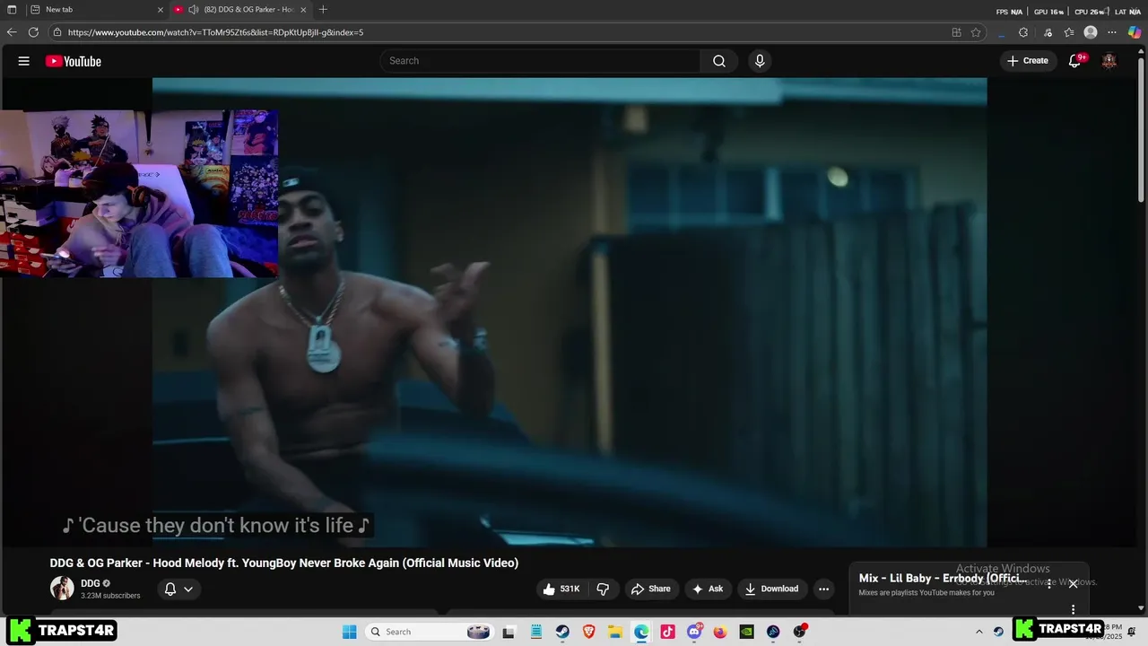Screen dimensions: 1148x646
Task: Open the YouTube hamburger guide menu
Action: 24,61
